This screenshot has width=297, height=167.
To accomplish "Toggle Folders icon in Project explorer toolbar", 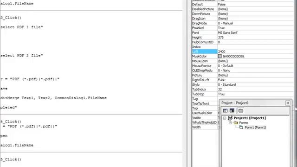I will [x=241, y=110].
